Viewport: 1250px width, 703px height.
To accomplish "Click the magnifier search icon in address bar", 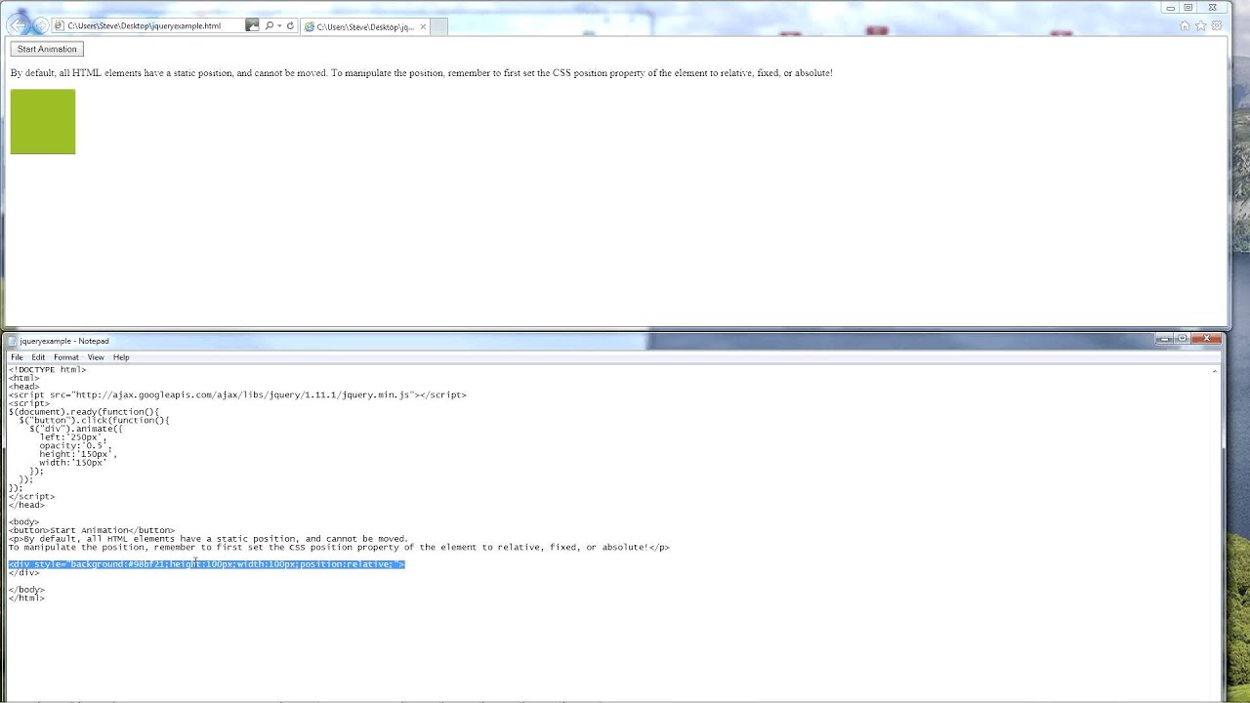I will [x=269, y=25].
